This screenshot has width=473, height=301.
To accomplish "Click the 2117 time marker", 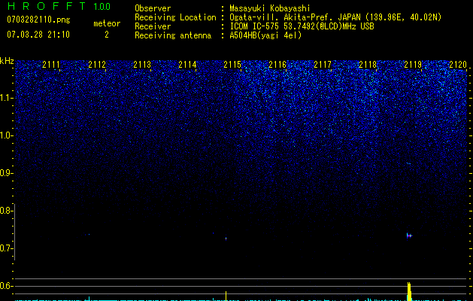I will click(x=323, y=65).
